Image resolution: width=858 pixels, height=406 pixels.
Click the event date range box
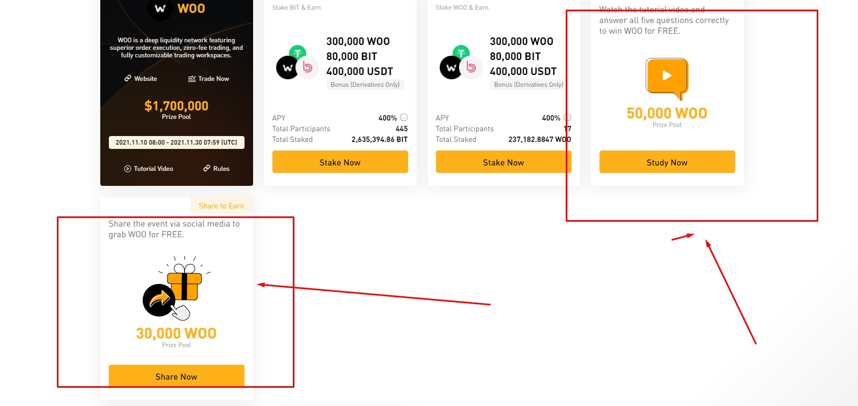(176, 142)
